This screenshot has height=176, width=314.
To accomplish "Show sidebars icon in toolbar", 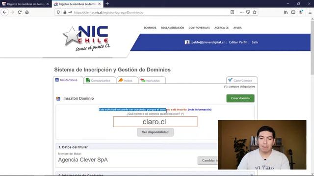I will tap(293, 12).
